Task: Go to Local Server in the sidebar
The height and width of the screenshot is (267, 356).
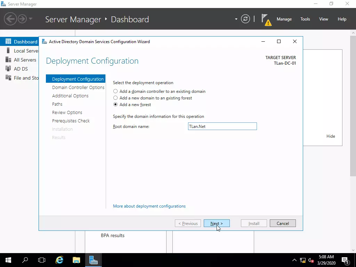Action: point(19,51)
